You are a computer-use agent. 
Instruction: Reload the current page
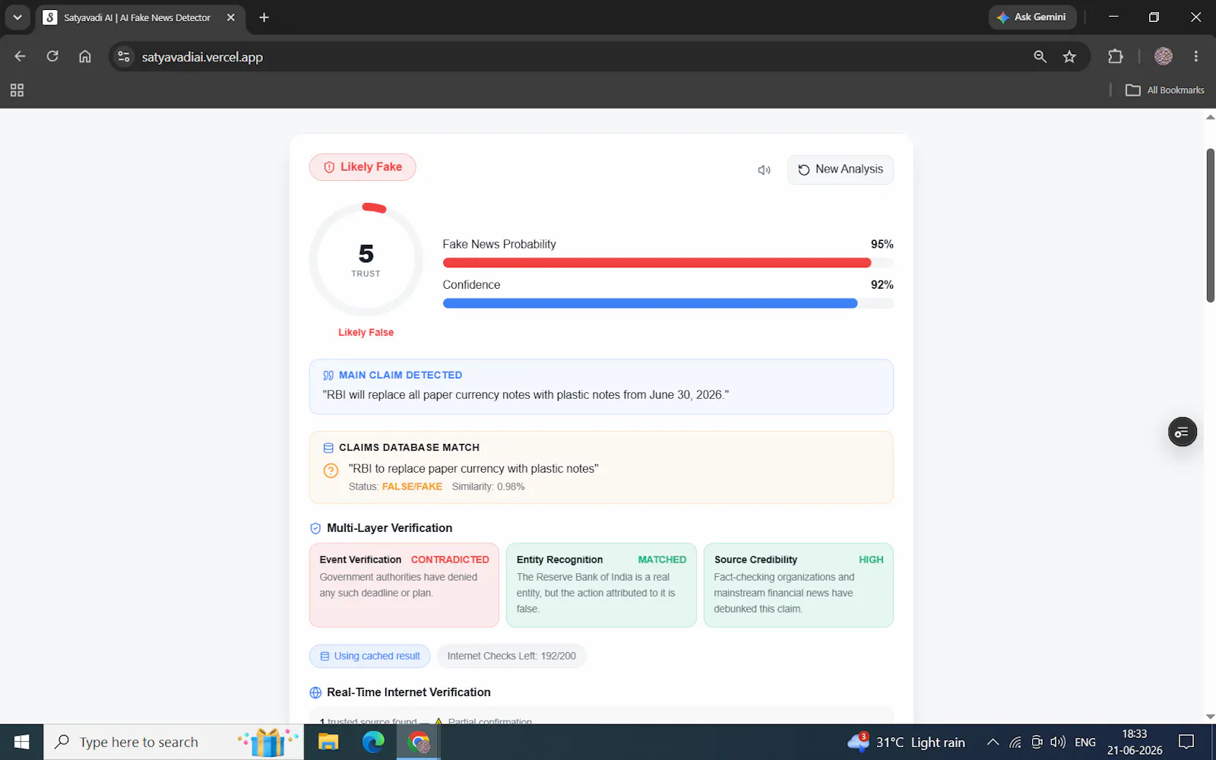52,56
